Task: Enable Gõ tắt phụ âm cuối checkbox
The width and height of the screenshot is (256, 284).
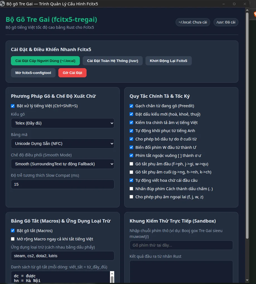Action: [131, 172]
